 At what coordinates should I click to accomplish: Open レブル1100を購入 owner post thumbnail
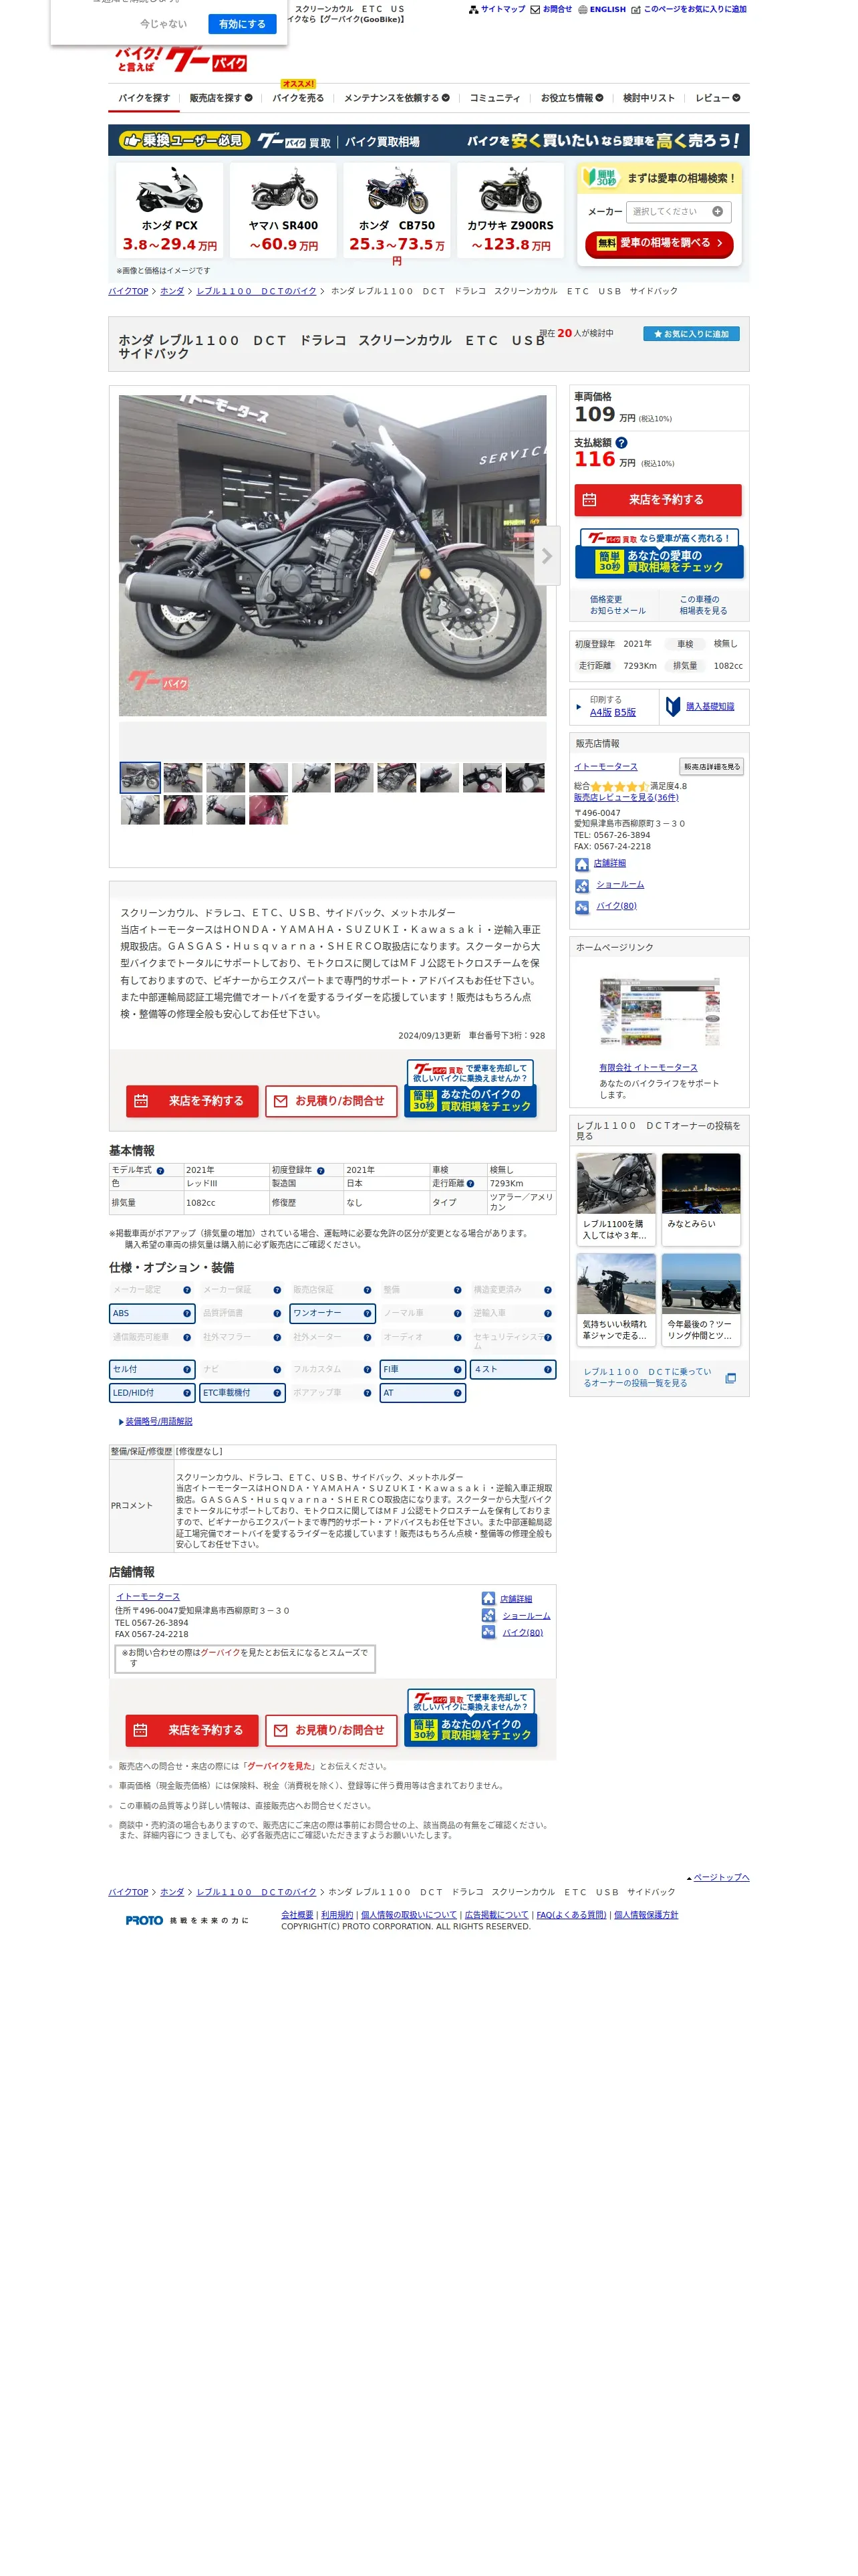[615, 1183]
